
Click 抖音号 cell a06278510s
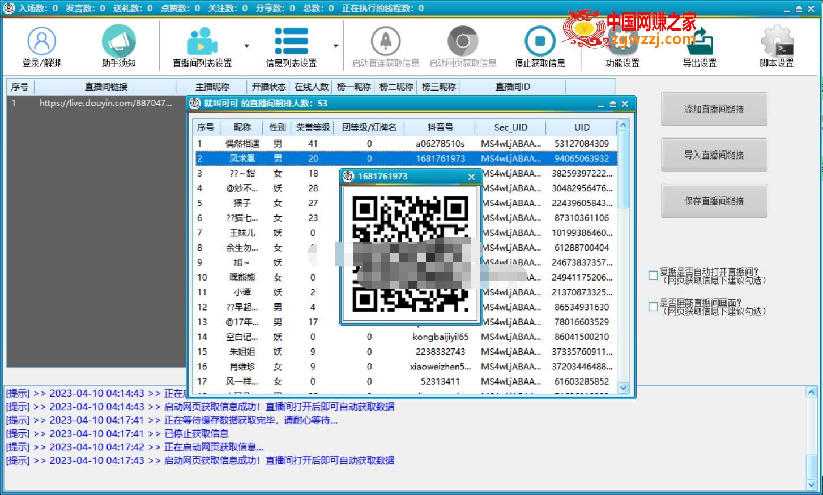440,144
